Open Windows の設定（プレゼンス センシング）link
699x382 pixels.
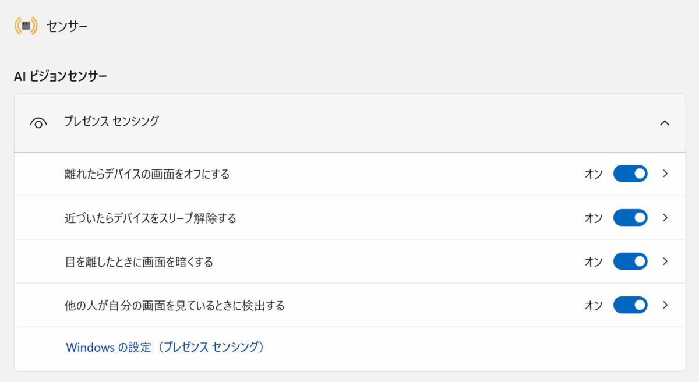point(166,348)
